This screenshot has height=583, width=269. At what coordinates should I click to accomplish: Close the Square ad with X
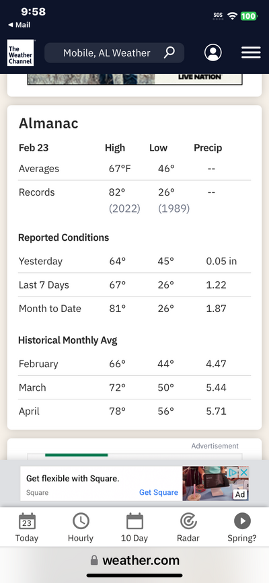[x=243, y=472]
